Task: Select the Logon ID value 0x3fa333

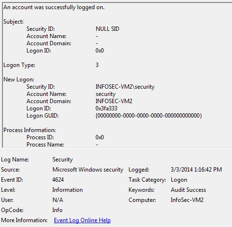Action: pyautogui.click(x=106, y=108)
